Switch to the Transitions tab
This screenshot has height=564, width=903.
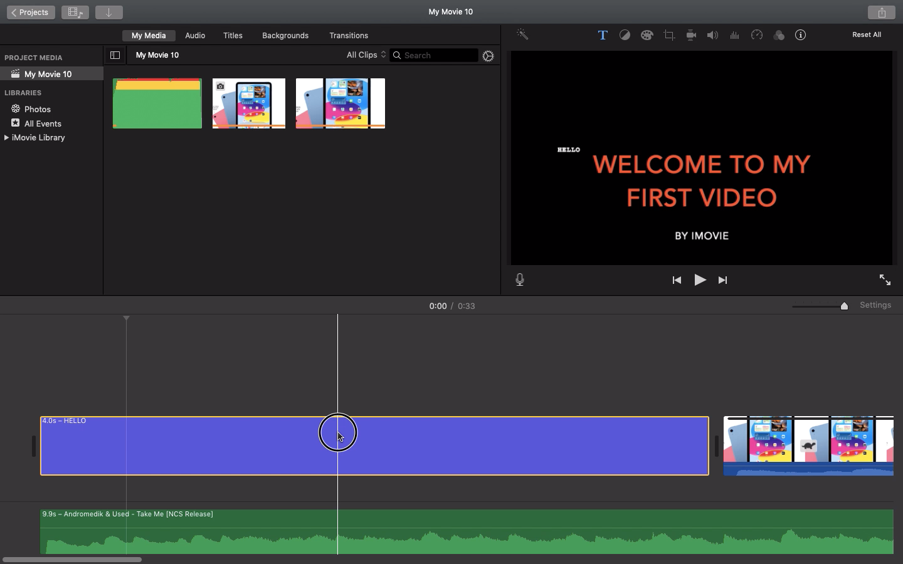point(349,36)
